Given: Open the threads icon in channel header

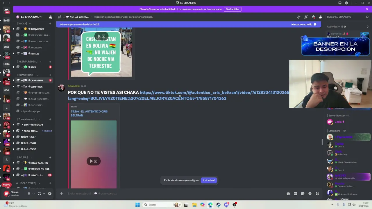Looking at the screenshot, I should 298,17.
